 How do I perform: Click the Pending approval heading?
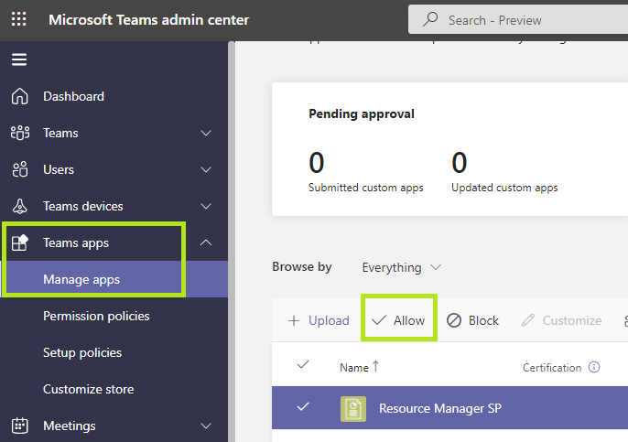(x=362, y=114)
